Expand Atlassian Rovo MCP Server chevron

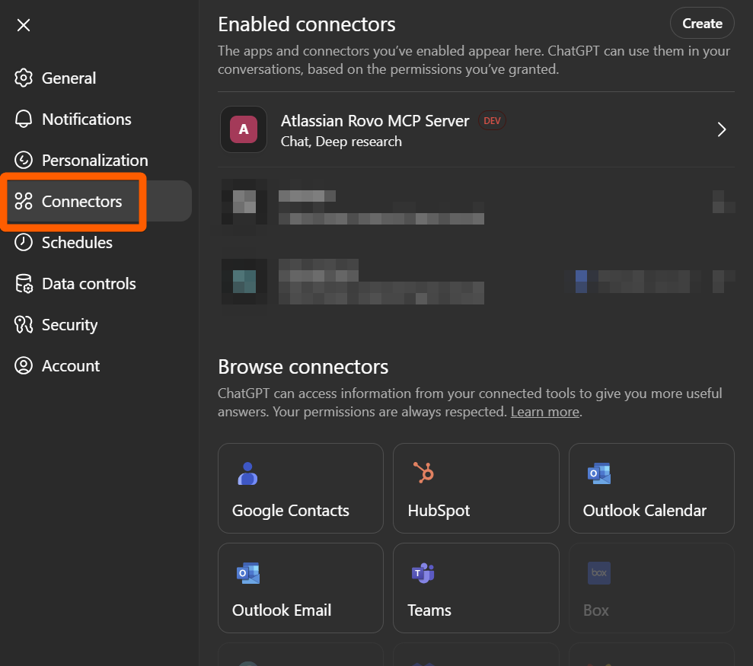click(x=722, y=129)
